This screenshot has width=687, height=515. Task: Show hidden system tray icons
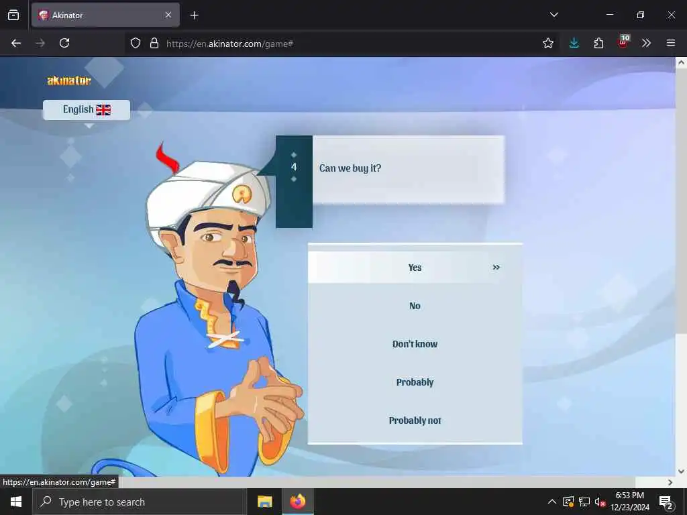coord(552,502)
